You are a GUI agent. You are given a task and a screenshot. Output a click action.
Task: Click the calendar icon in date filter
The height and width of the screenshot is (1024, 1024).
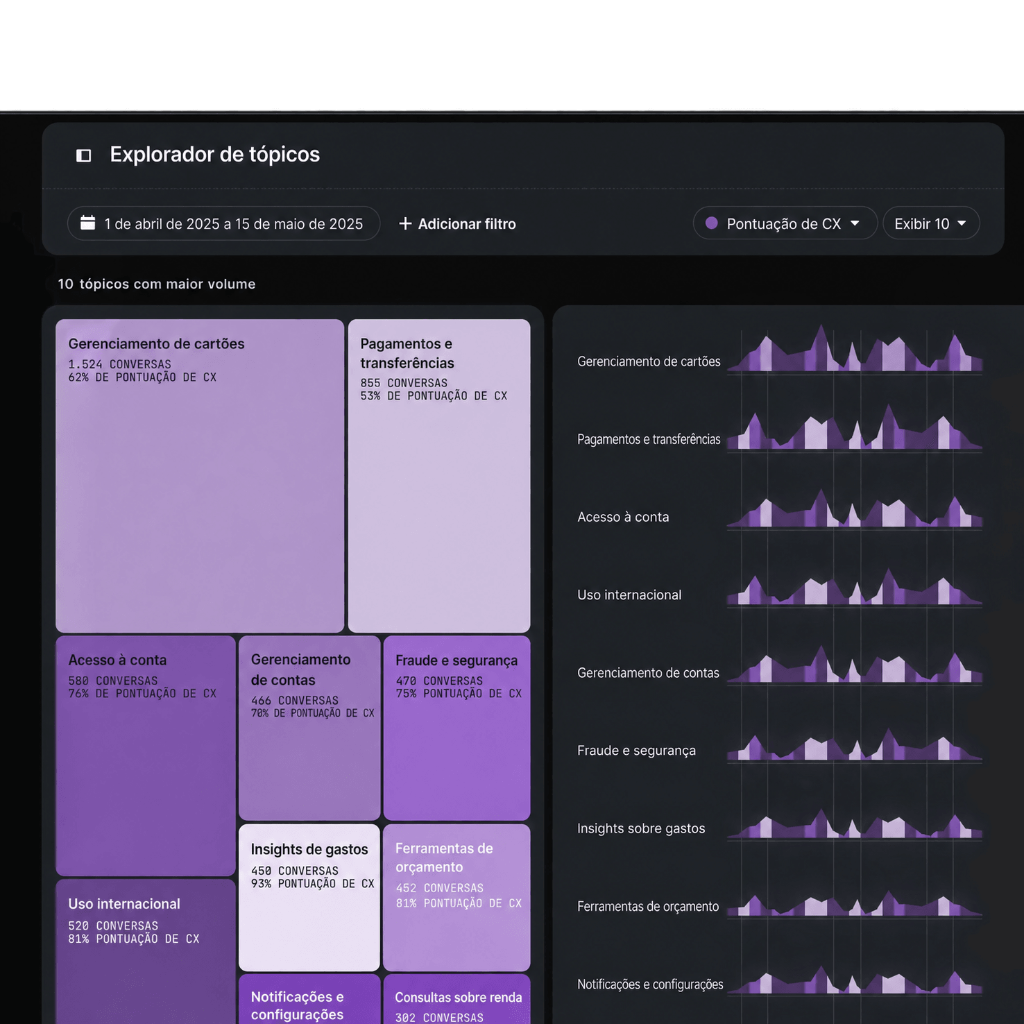click(x=88, y=223)
